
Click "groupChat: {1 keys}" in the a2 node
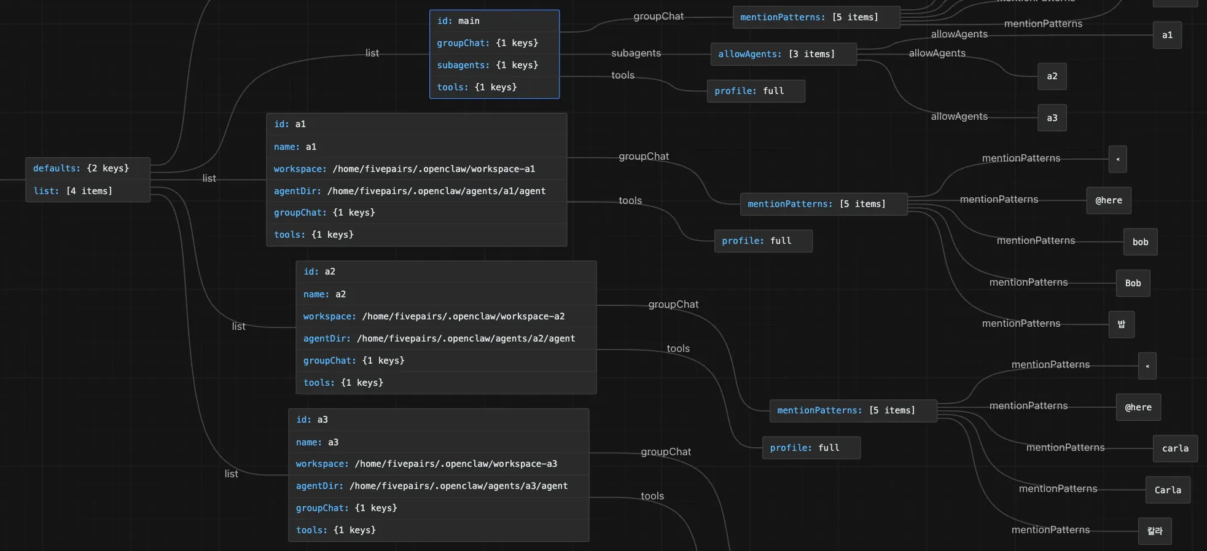445,361
